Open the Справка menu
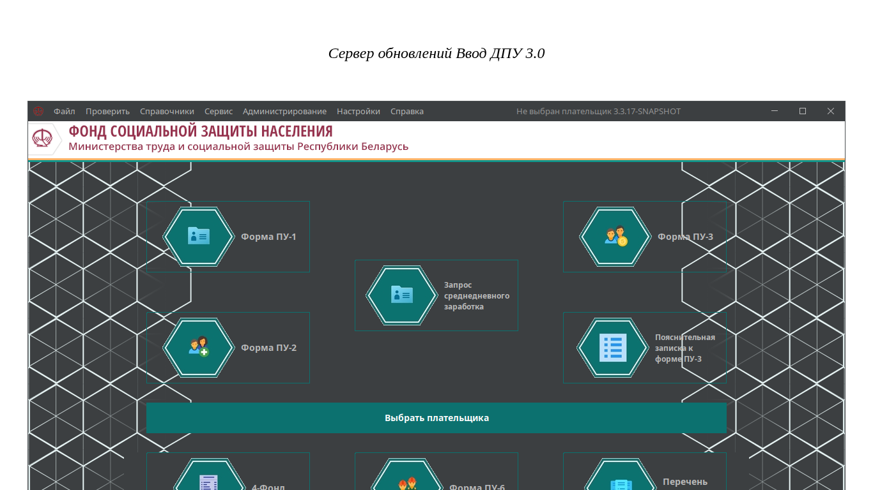The image size is (873, 490). (407, 111)
